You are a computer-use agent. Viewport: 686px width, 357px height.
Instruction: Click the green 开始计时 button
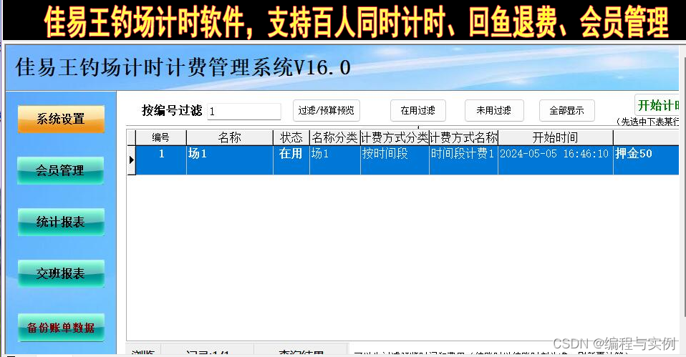click(657, 105)
